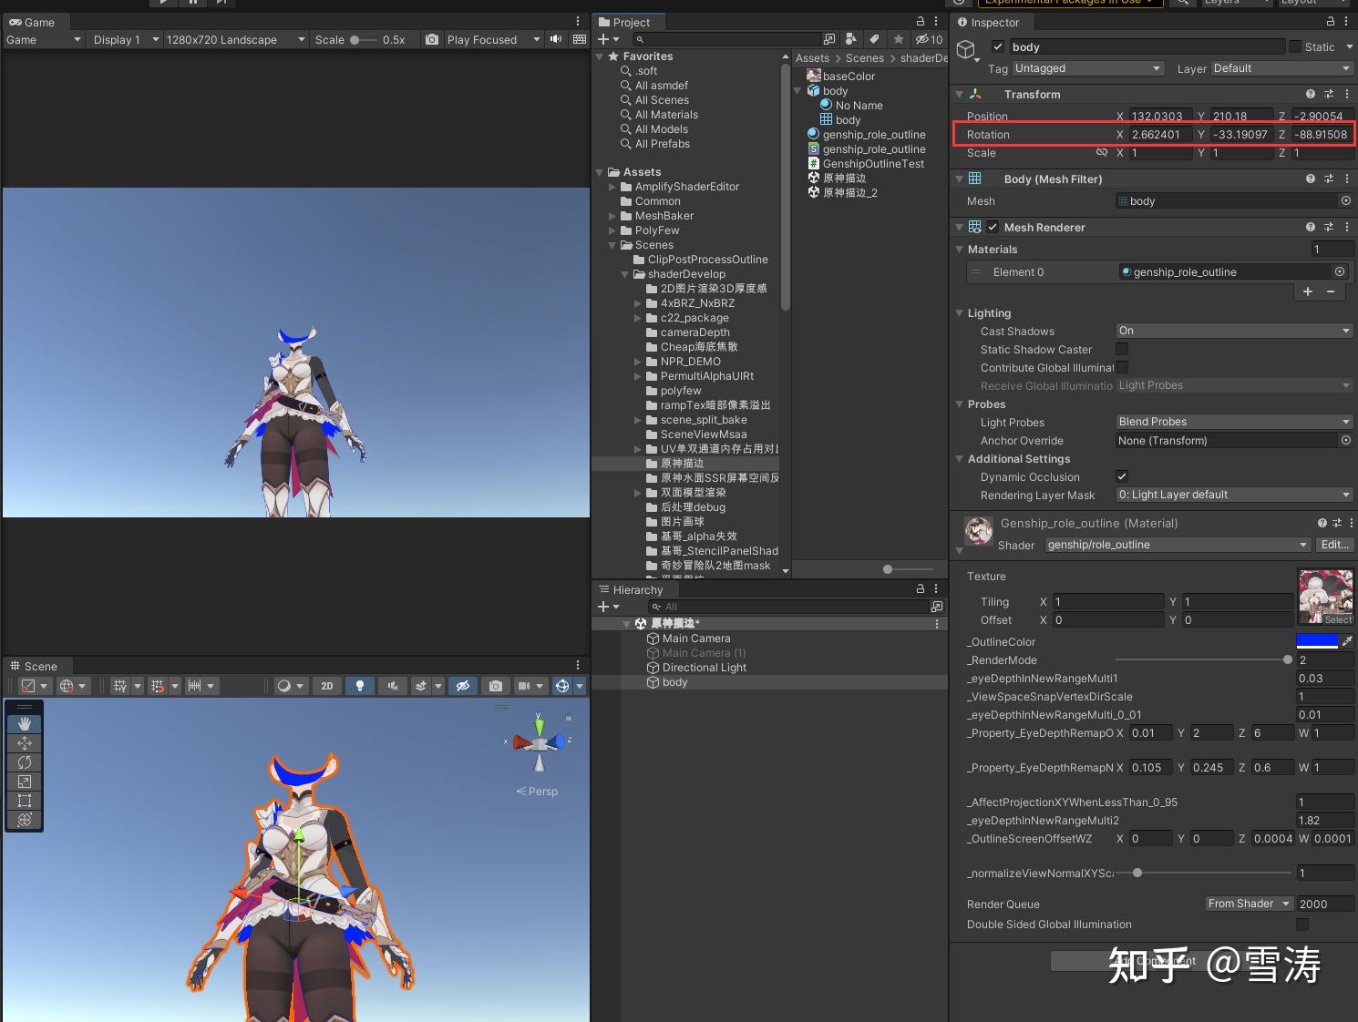Add a new item in Hierarchy with plus

(608, 607)
